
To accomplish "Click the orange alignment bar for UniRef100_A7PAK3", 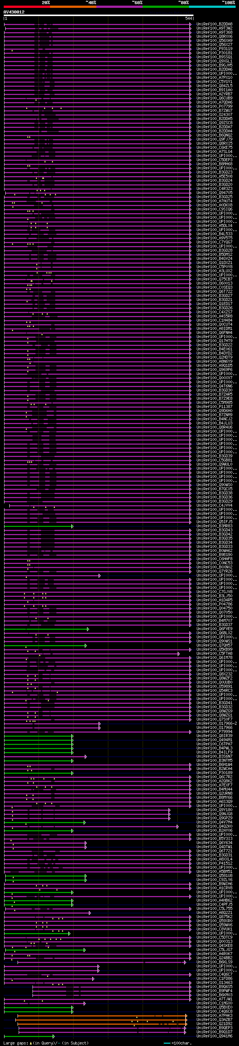I will pos(102,1016).
